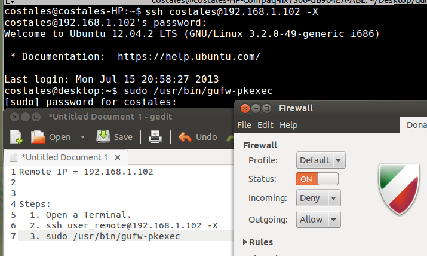The width and height of the screenshot is (427, 256).
Task: Minimize the gedit window
Action: (25, 117)
